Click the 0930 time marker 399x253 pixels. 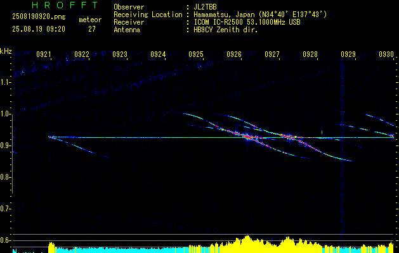(386, 54)
